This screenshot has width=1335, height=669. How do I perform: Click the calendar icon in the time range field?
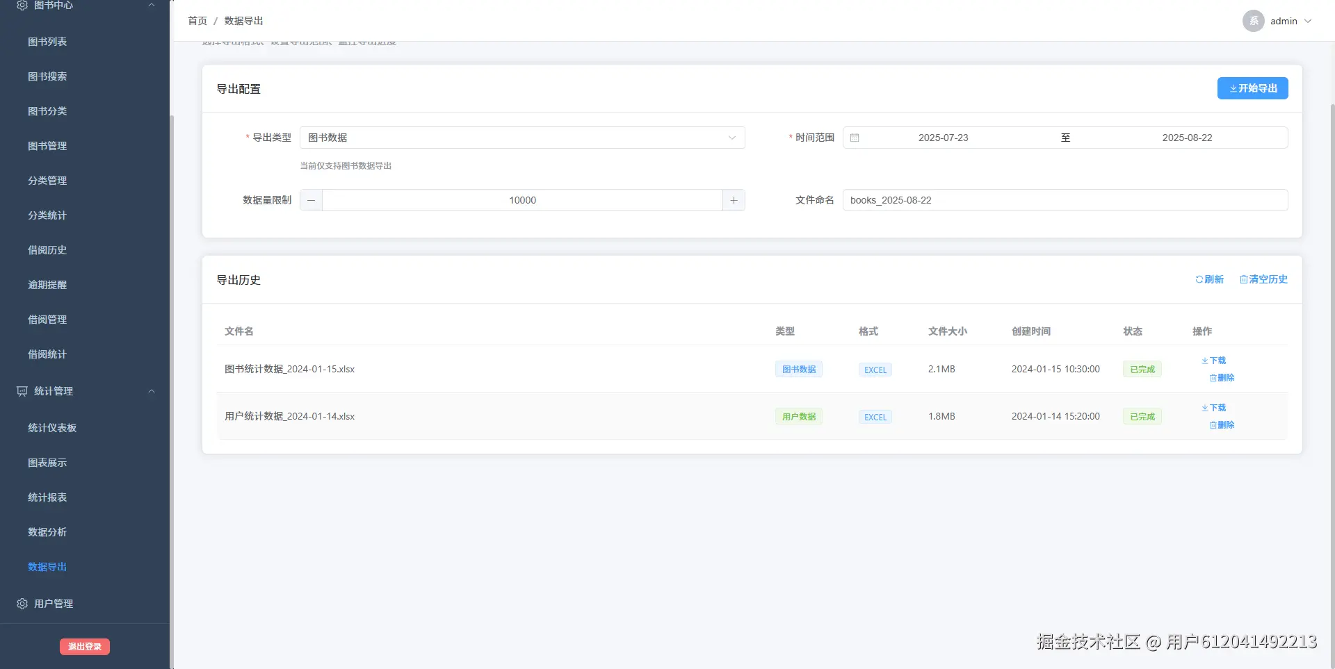pos(855,138)
